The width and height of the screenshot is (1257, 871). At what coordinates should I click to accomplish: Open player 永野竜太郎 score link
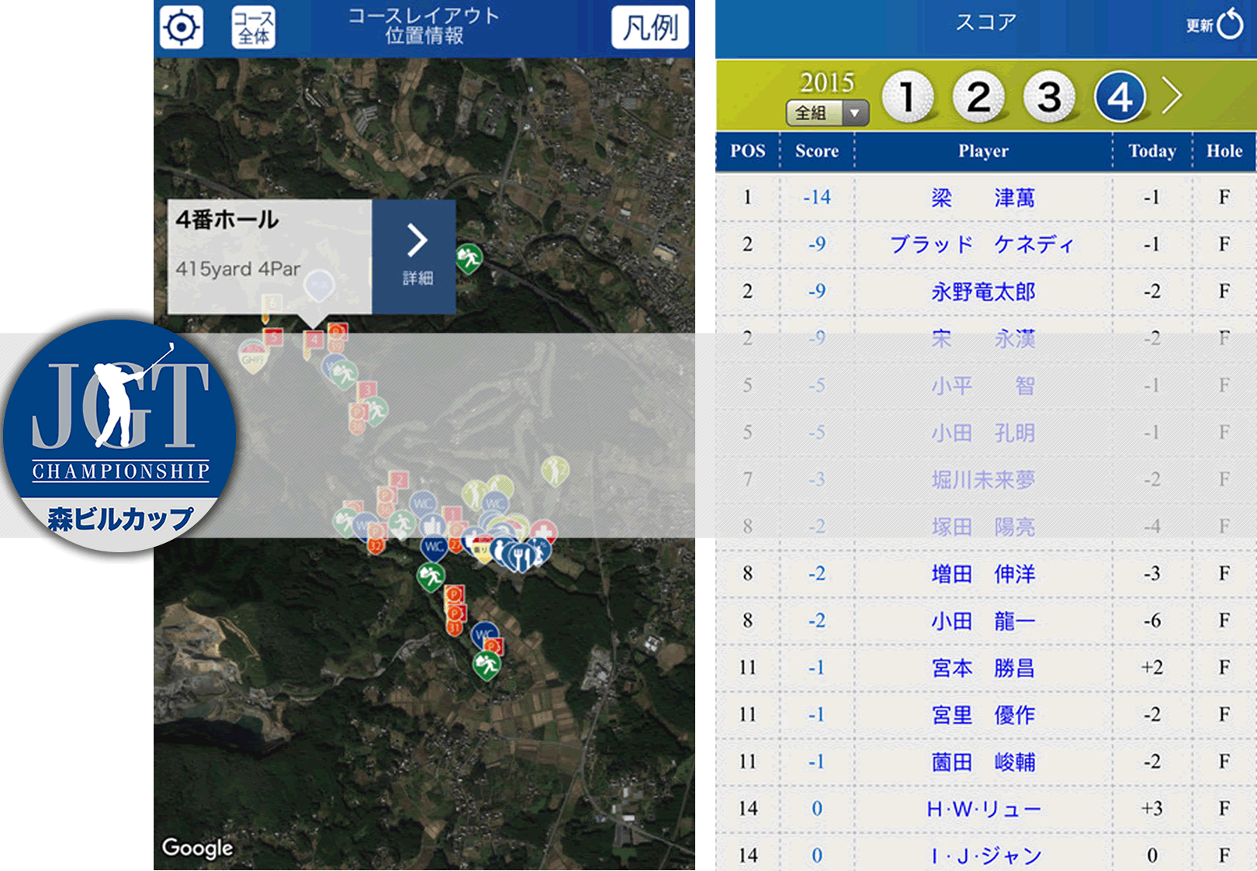982,292
